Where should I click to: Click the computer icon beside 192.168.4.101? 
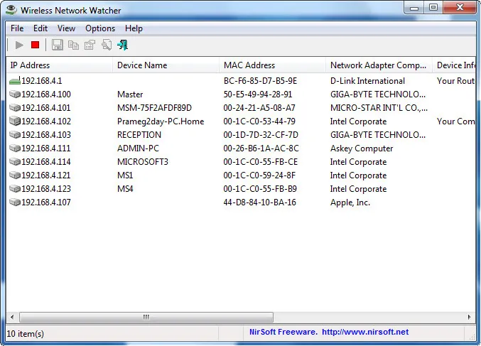point(15,108)
